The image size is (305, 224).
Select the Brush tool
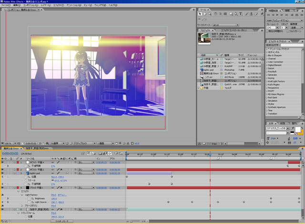(247, 14)
